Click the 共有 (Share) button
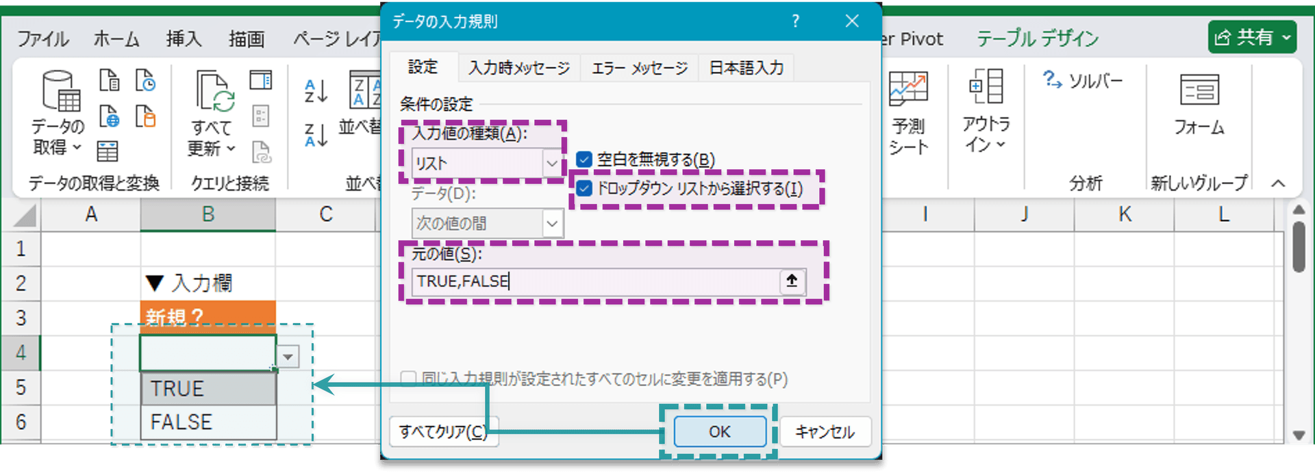This screenshot has height=473, width=1315. click(1252, 37)
